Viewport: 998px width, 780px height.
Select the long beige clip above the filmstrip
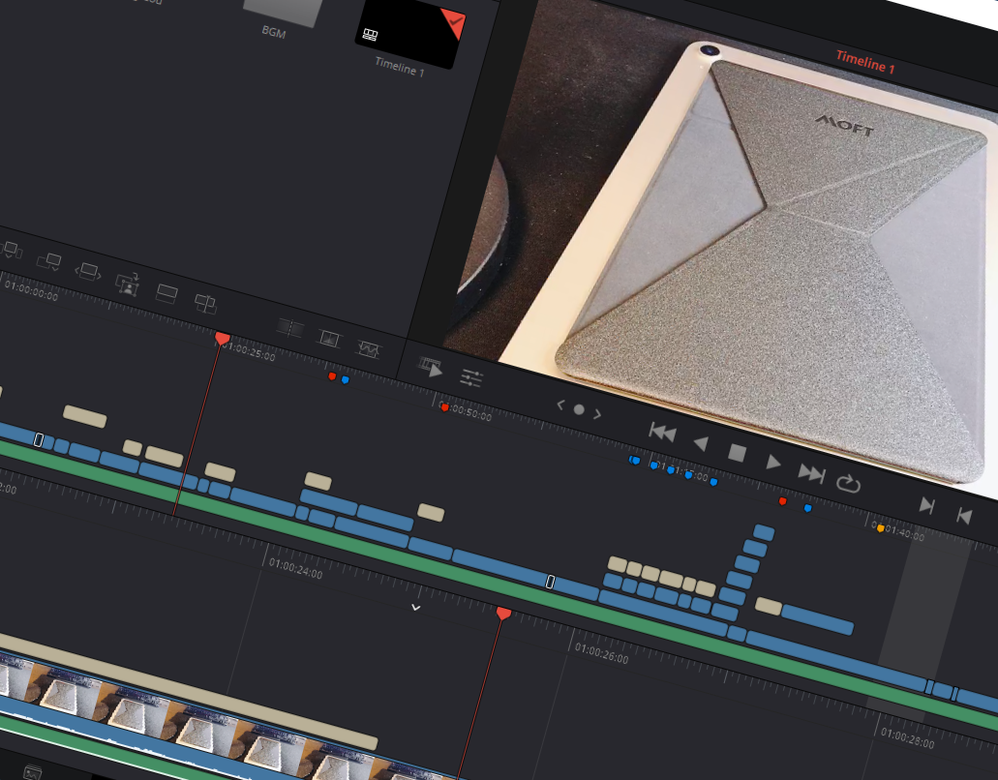point(189,692)
